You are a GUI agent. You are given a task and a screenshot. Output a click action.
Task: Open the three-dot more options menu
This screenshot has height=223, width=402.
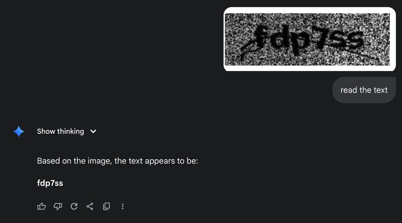click(123, 207)
